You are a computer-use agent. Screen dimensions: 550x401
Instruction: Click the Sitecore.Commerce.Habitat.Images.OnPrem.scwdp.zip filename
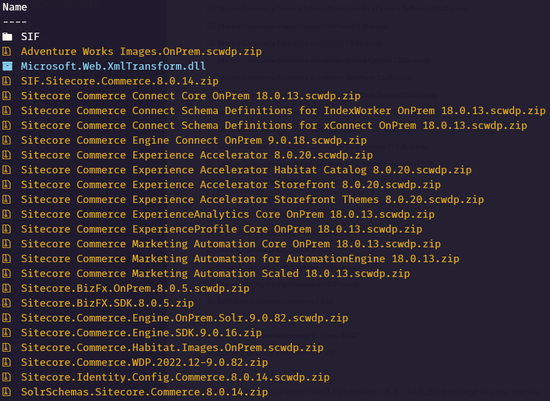pyautogui.click(x=172, y=347)
